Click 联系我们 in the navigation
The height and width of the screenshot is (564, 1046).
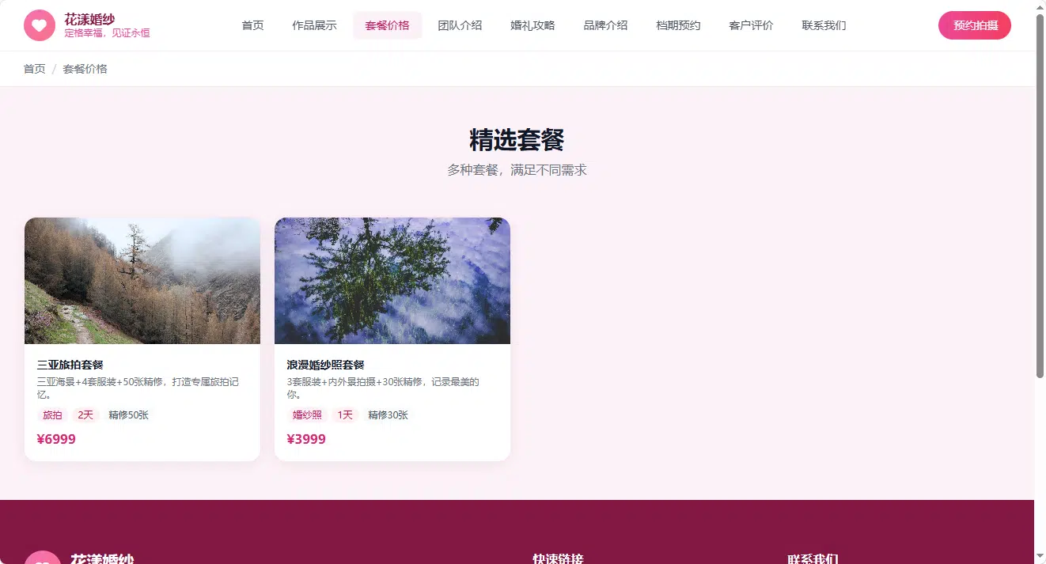[x=824, y=25]
